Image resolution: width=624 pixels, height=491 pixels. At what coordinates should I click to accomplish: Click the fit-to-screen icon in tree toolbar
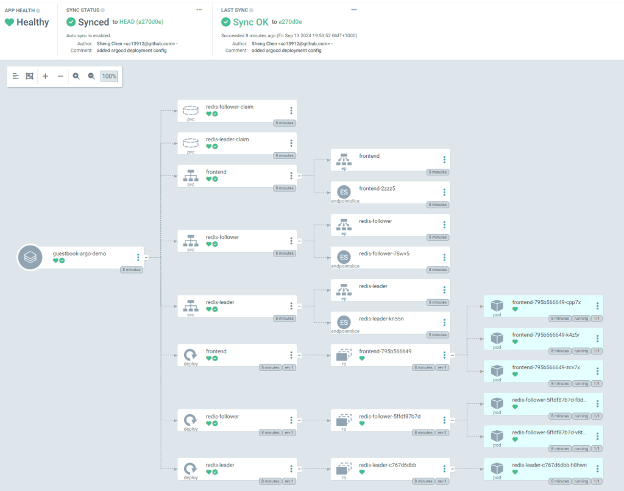(x=30, y=77)
